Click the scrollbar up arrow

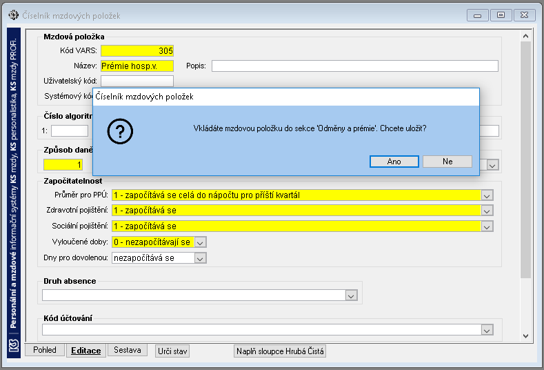(525, 36)
